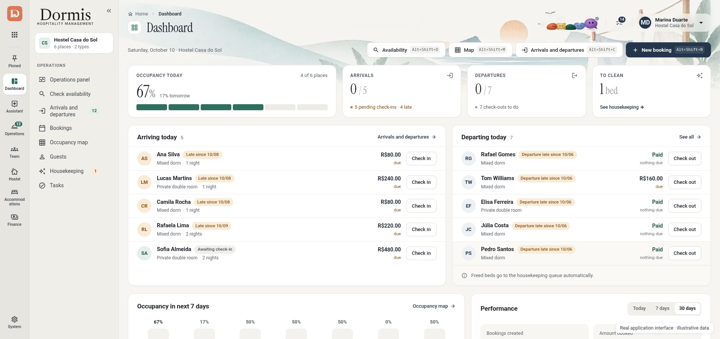Screen dimensions: 720x339
Task: Open See all departing today link
Action: (690, 137)
